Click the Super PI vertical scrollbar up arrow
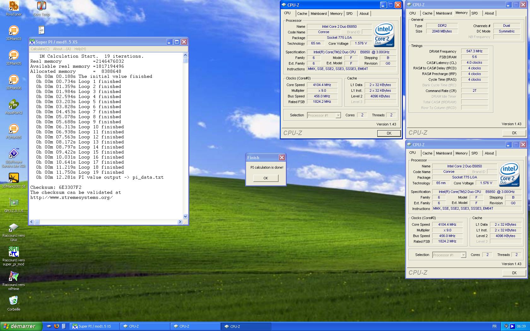The width and height of the screenshot is (530, 331). pyautogui.click(x=185, y=55)
